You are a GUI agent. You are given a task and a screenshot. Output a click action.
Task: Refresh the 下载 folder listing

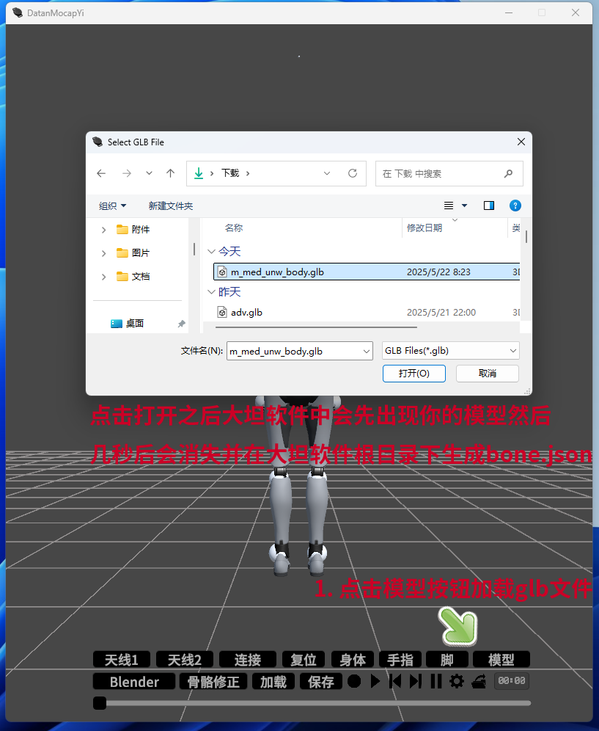tap(353, 173)
